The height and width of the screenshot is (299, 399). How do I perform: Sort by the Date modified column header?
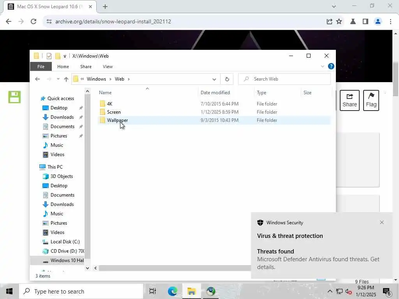(215, 93)
